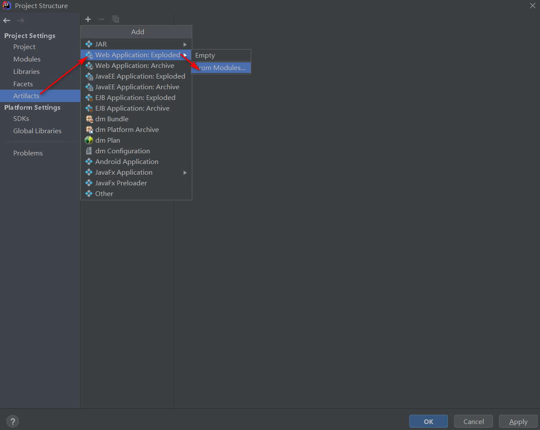Click the dm Configuration document icon
Viewport: 540px width, 430px height.
[89, 151]
